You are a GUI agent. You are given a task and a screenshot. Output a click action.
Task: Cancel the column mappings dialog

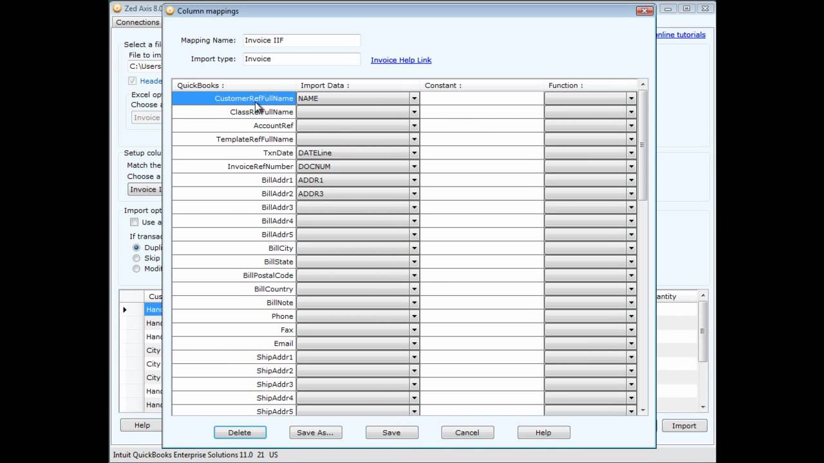[x=467, y=433]
